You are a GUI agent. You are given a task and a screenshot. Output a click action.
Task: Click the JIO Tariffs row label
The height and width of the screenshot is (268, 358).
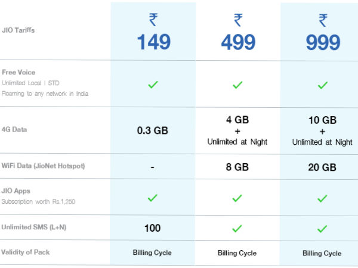tap(18, 30)
